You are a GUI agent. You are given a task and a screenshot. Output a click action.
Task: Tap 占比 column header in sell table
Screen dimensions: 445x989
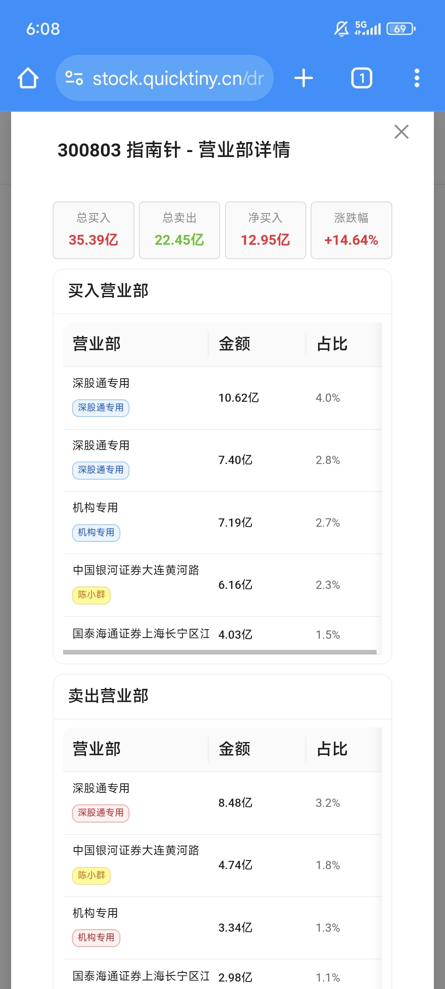click(x=332, y=749)
